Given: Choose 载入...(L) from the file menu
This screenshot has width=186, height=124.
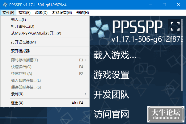Looking at the screenshot, I should pos(45,20).
